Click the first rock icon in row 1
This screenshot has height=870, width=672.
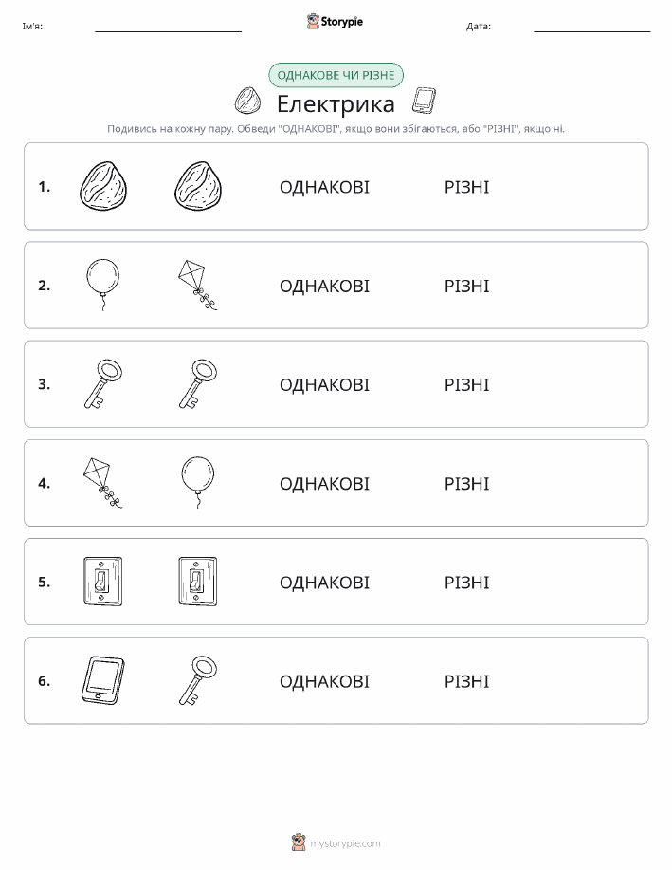103,186
